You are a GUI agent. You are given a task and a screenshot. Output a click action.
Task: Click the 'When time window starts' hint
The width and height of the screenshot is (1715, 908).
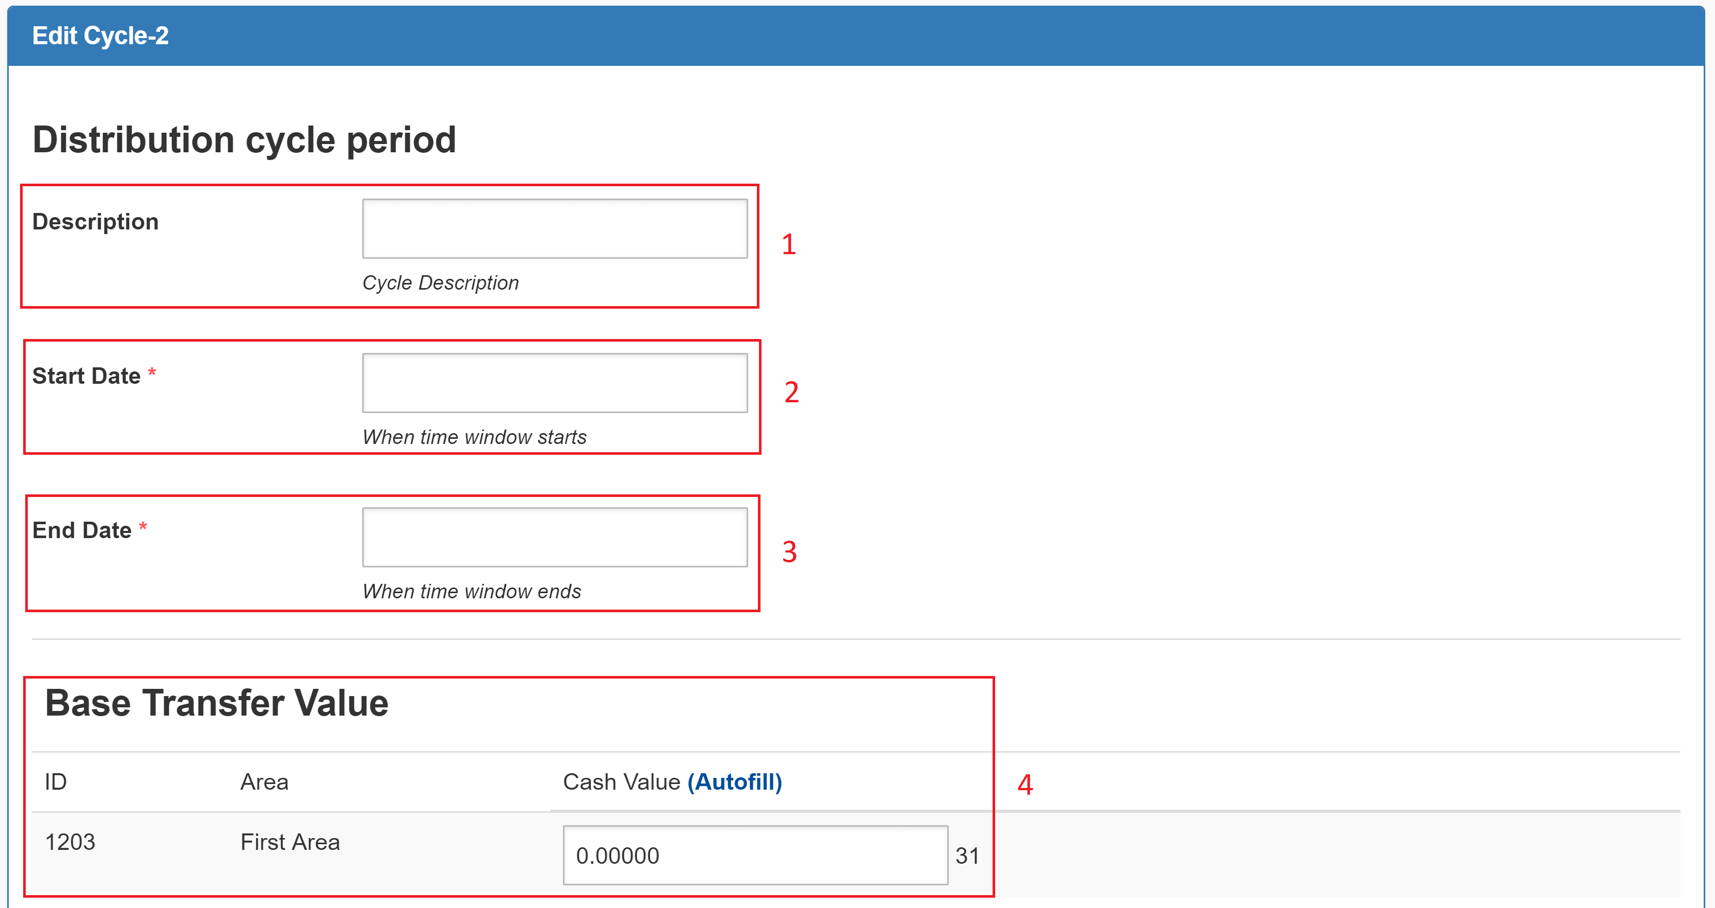pyautogui.click(x=474, y=437)
